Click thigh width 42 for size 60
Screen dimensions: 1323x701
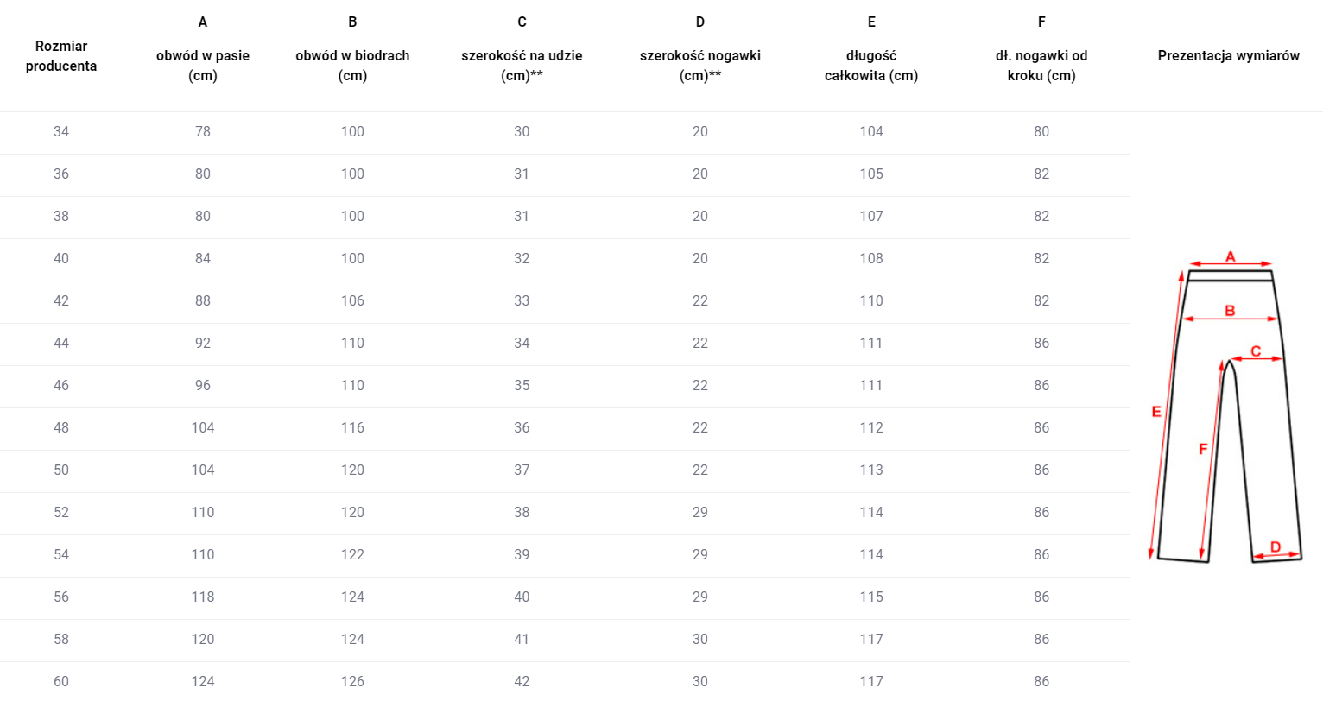522,681
